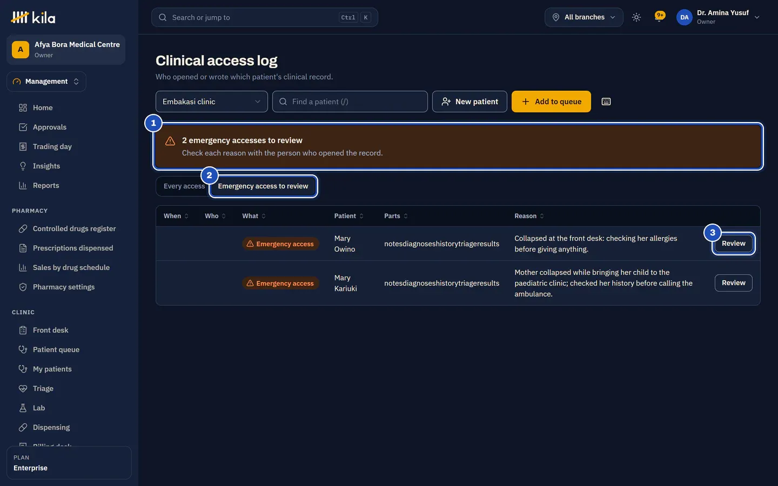The width and height of the screenshot is (778, 486).
Task: Sort by the Parts column header
Action: [396, 216]
